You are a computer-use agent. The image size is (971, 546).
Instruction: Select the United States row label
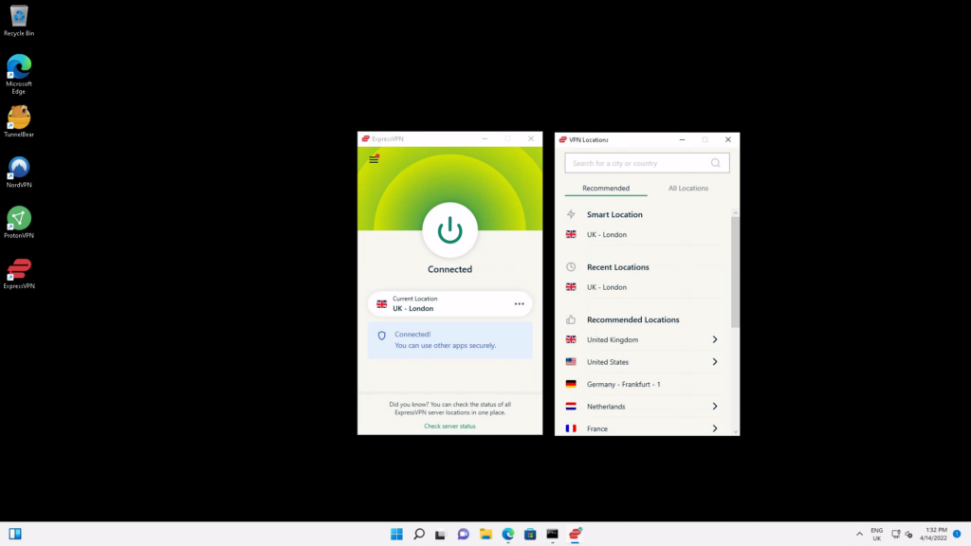(x=608, y=362)
